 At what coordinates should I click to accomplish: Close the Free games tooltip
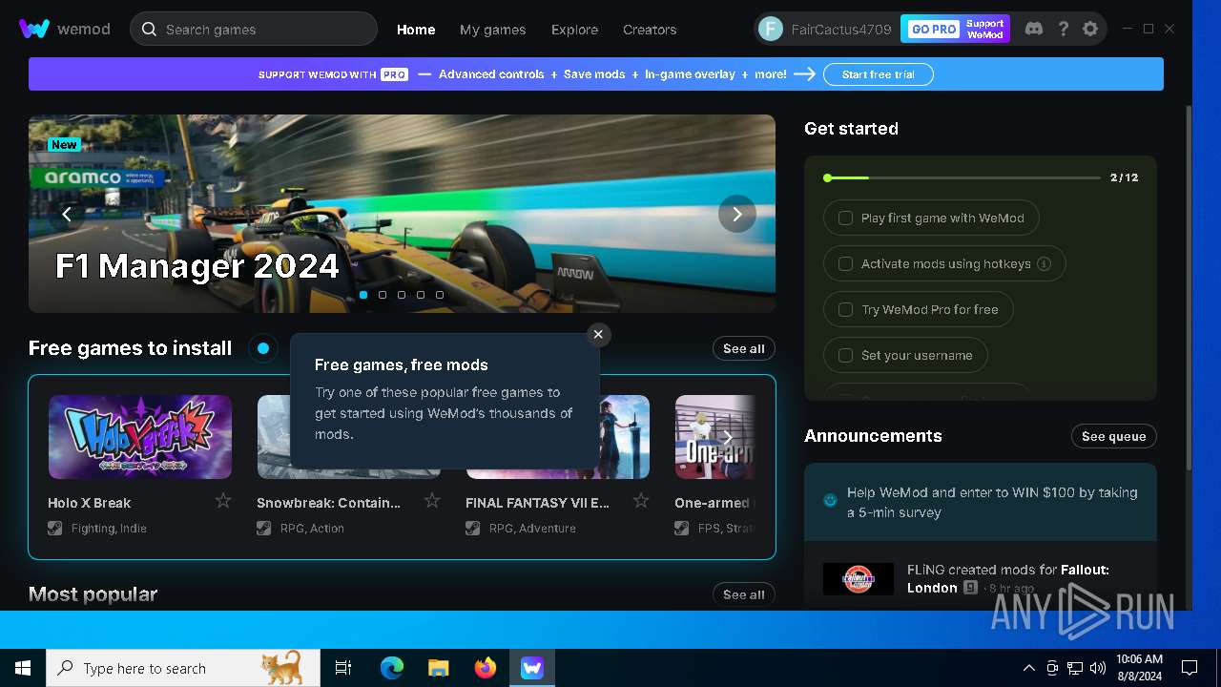598,334
